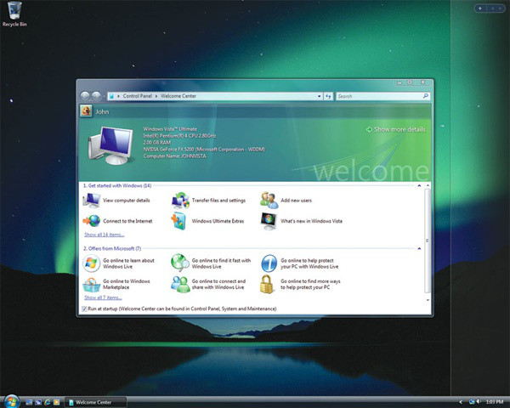Open the Windows Start orb

click(x=11, y=400)
